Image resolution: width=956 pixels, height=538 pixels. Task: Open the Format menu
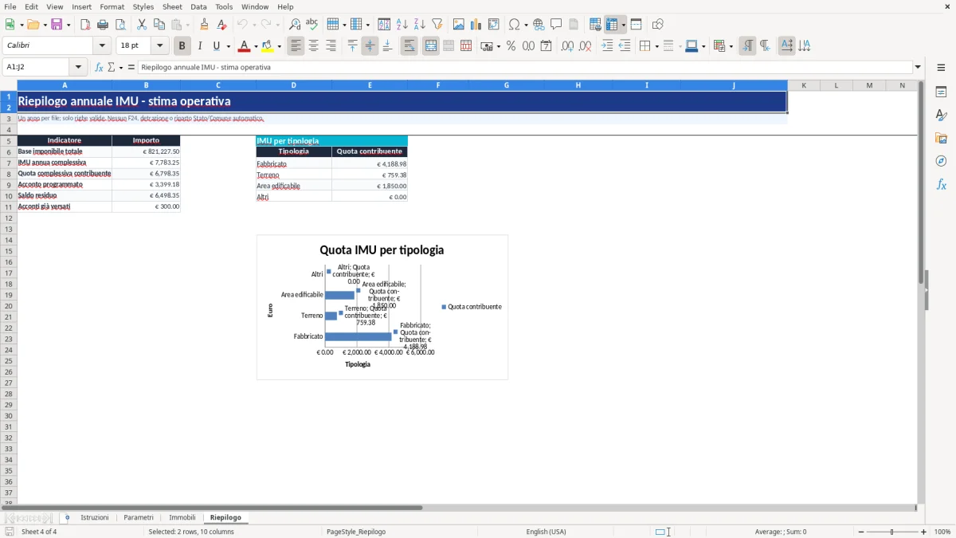tap(112, 6)
